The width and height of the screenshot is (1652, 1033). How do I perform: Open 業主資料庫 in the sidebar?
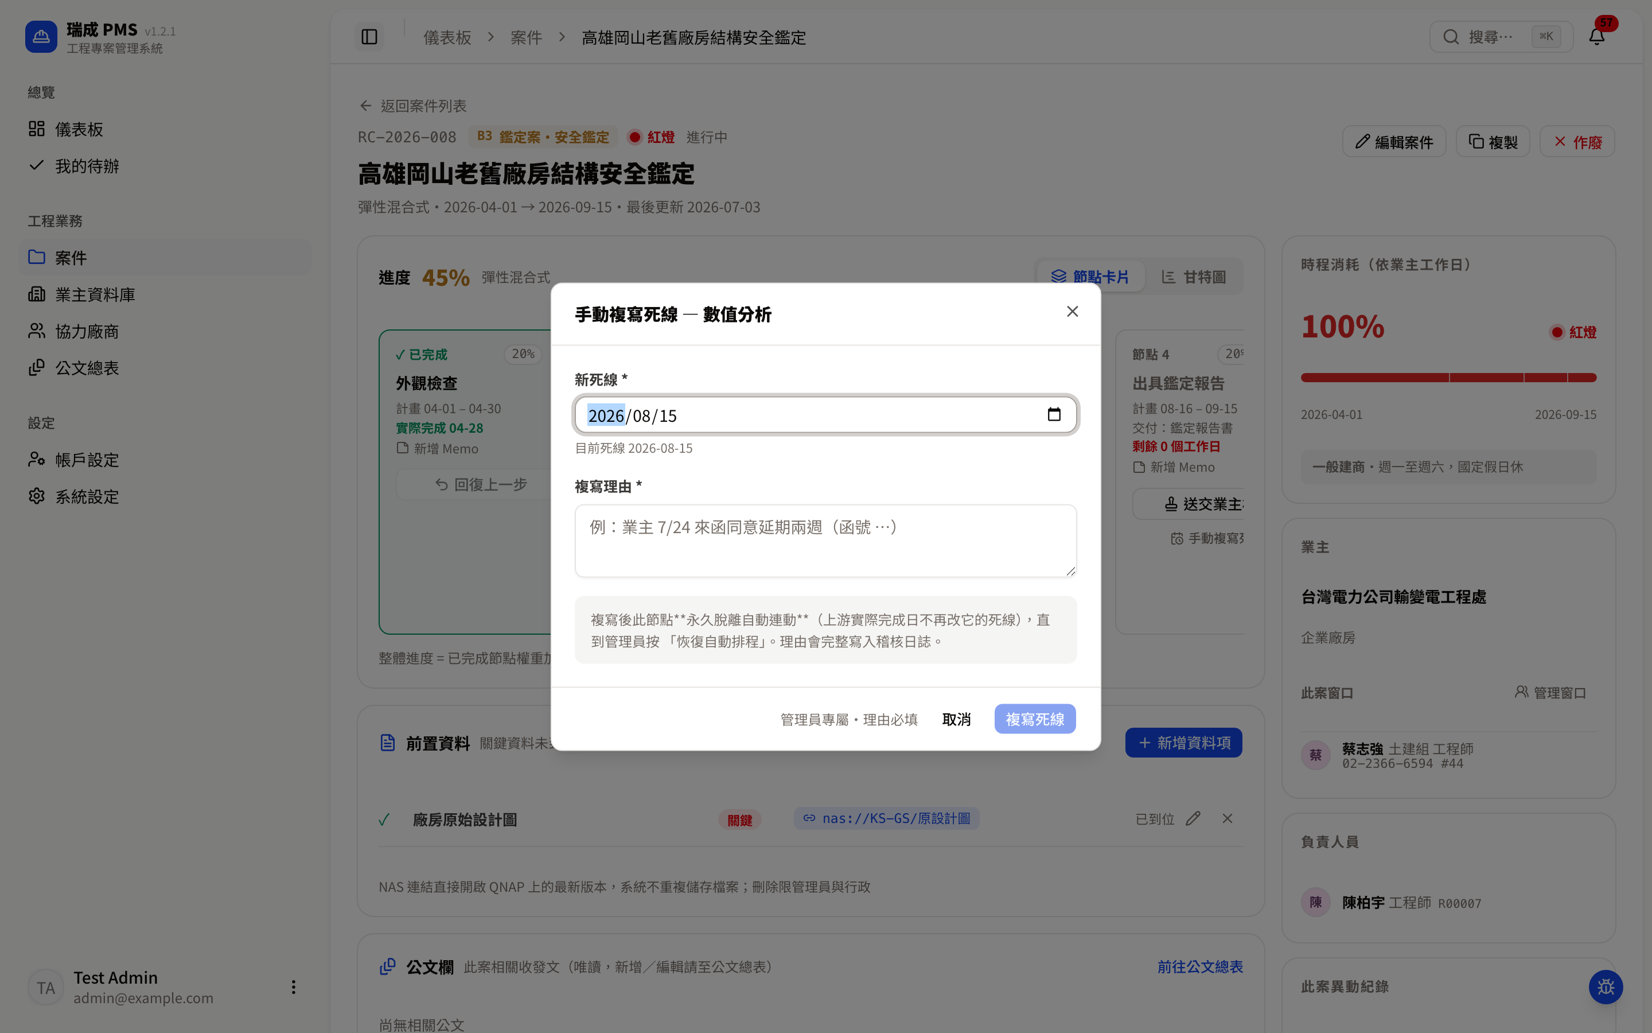(x=165, y=294)
